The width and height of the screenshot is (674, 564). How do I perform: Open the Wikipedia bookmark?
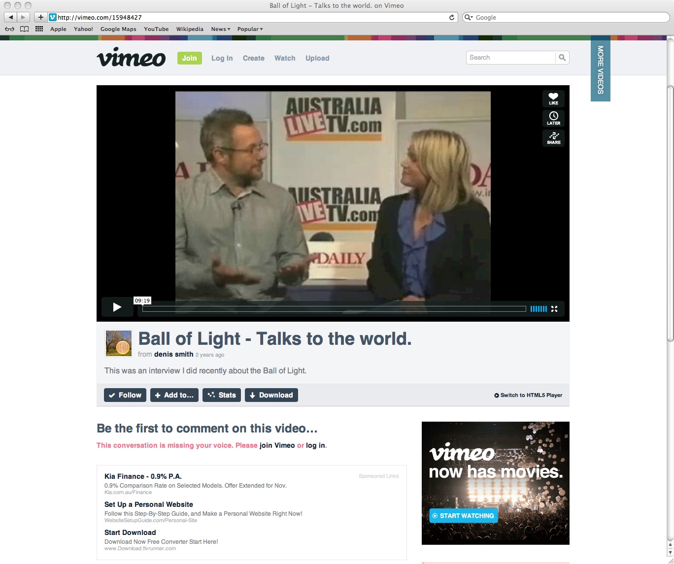[x=190, y=29]
